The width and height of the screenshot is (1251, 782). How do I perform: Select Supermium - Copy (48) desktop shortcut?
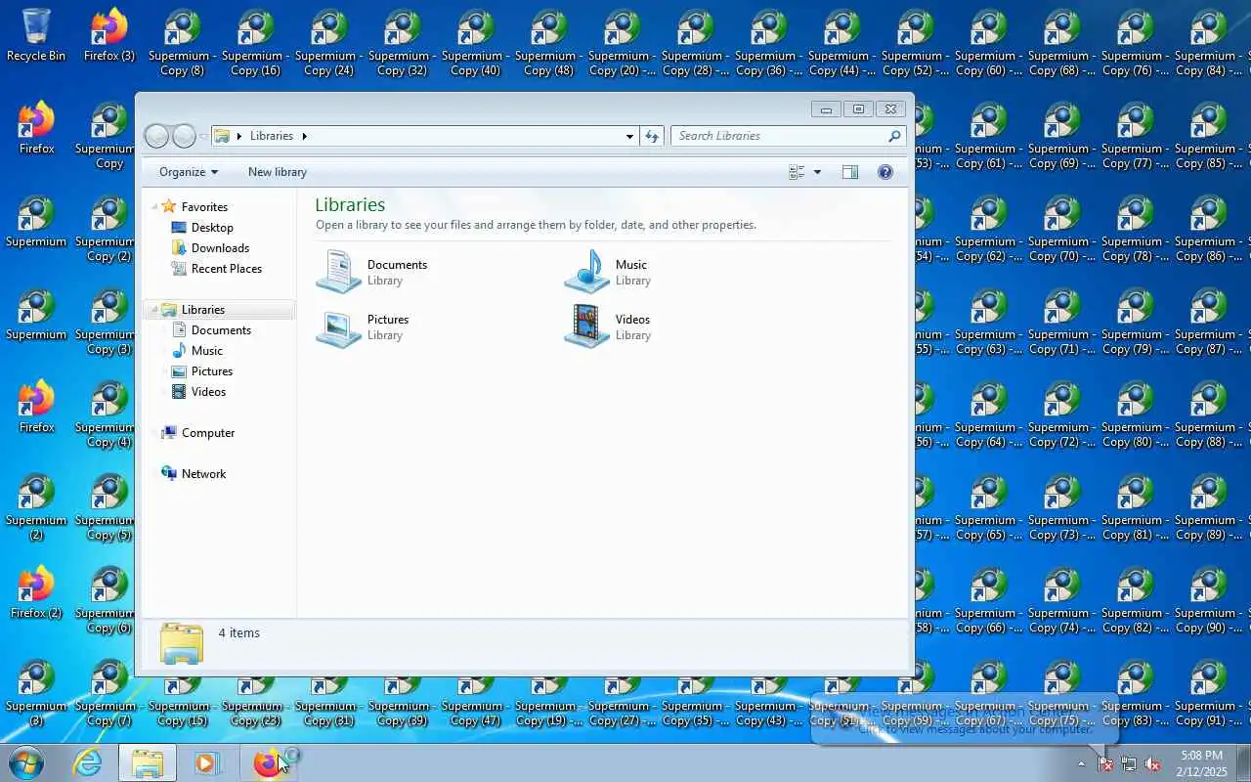tap(549, 43)
